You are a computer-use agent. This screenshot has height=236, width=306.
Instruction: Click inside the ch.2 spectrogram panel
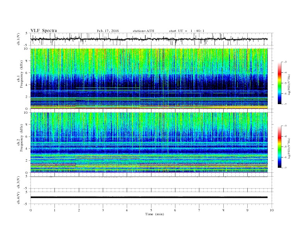point(149,143)
